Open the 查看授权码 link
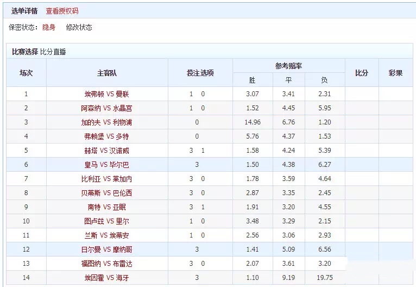Screen dimensions: 416x287 click(x=62, y=11)
